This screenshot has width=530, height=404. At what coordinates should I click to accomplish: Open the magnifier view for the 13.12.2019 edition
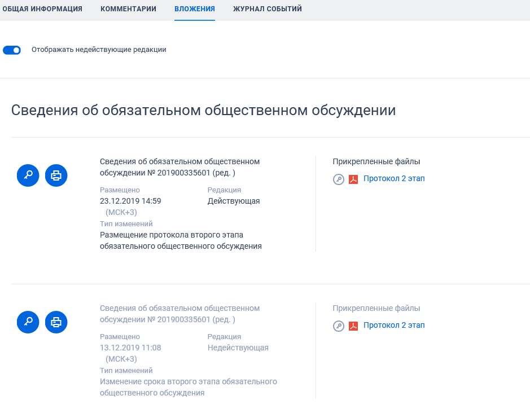pos(28,322)
